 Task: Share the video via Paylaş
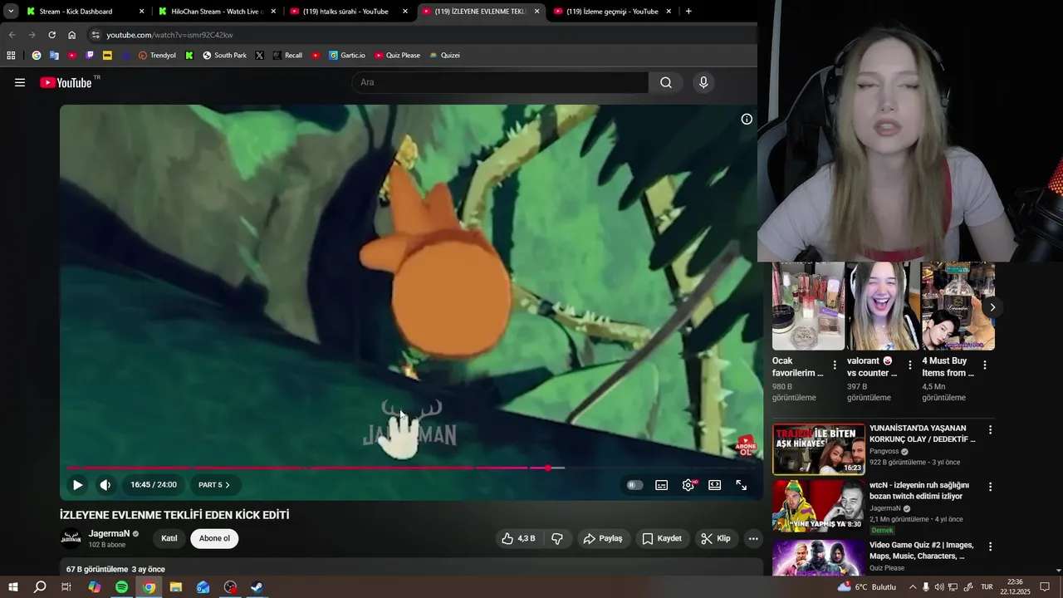coord(604,538)
